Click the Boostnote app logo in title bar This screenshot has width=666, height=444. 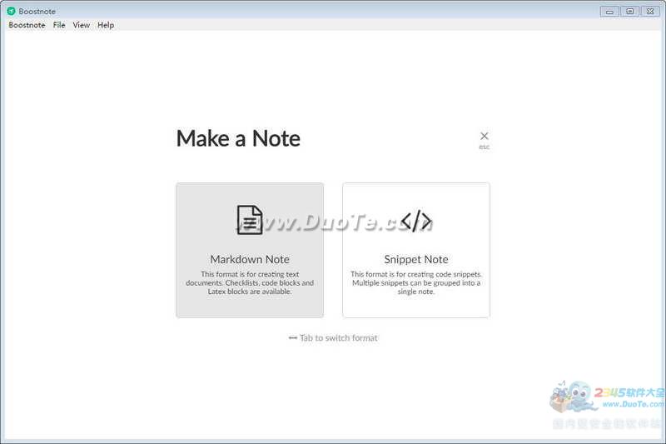point(12,11)
